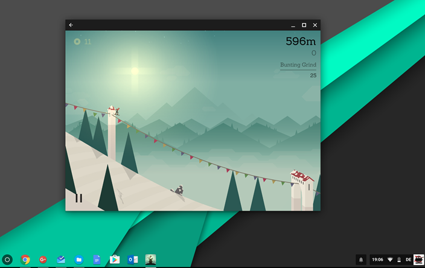Viewport: 425px width, 268px height.
Task: Open the user avatar menu
Action: point(419,260)
